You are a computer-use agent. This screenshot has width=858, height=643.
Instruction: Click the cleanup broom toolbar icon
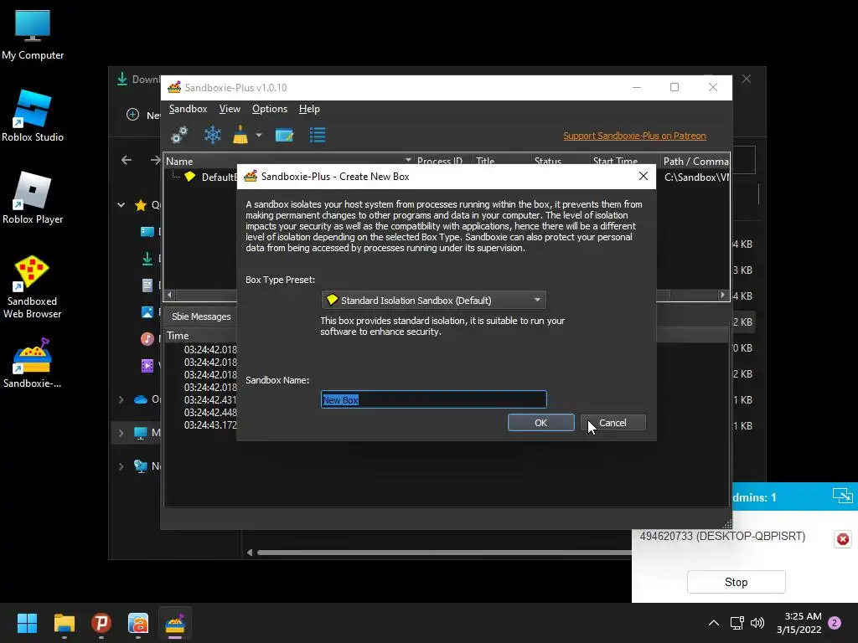point(240,135)
